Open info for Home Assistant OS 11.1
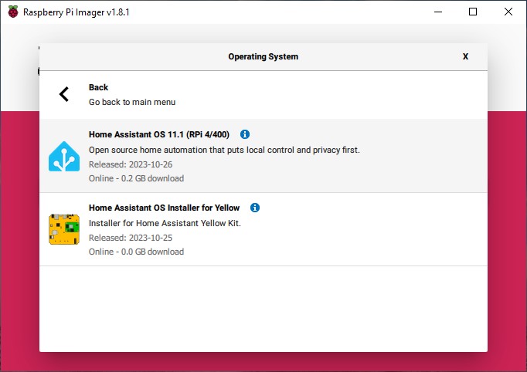The image size is (527, 372). [x=245, y=134]
